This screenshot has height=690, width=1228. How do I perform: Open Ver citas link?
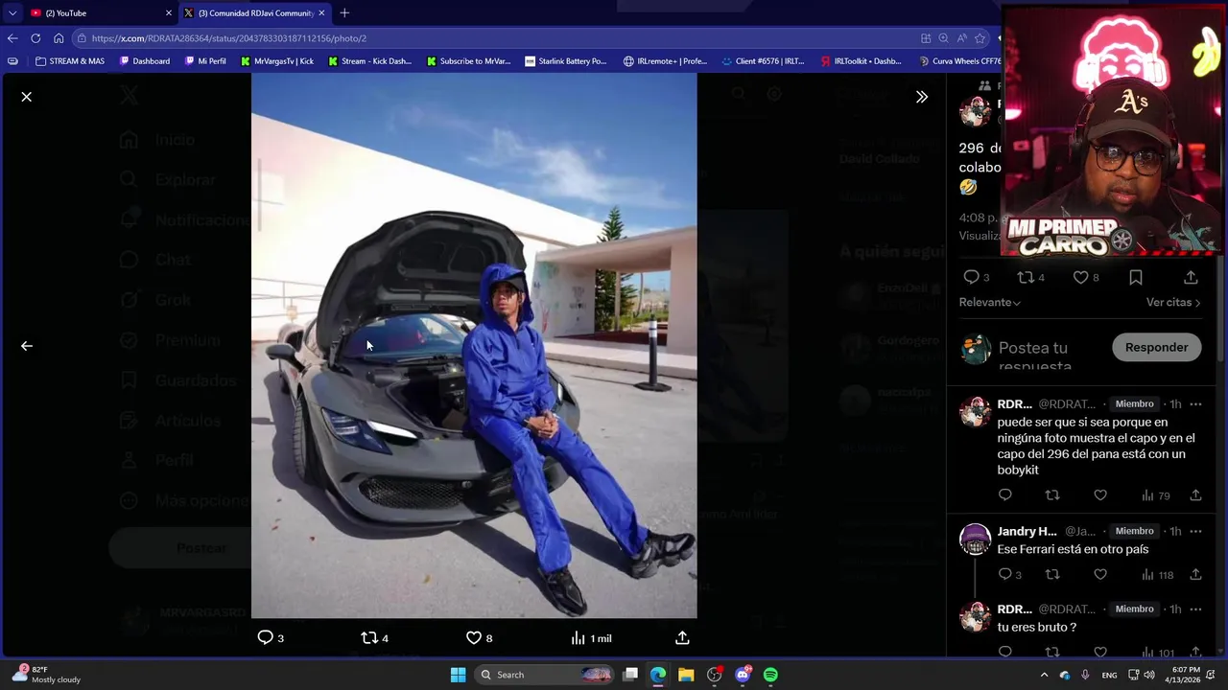click(x=1173, y=302)
